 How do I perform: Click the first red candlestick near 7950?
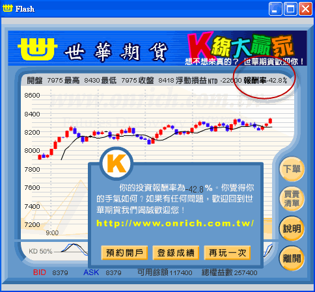pyautogui.click(x=40, y=157)
